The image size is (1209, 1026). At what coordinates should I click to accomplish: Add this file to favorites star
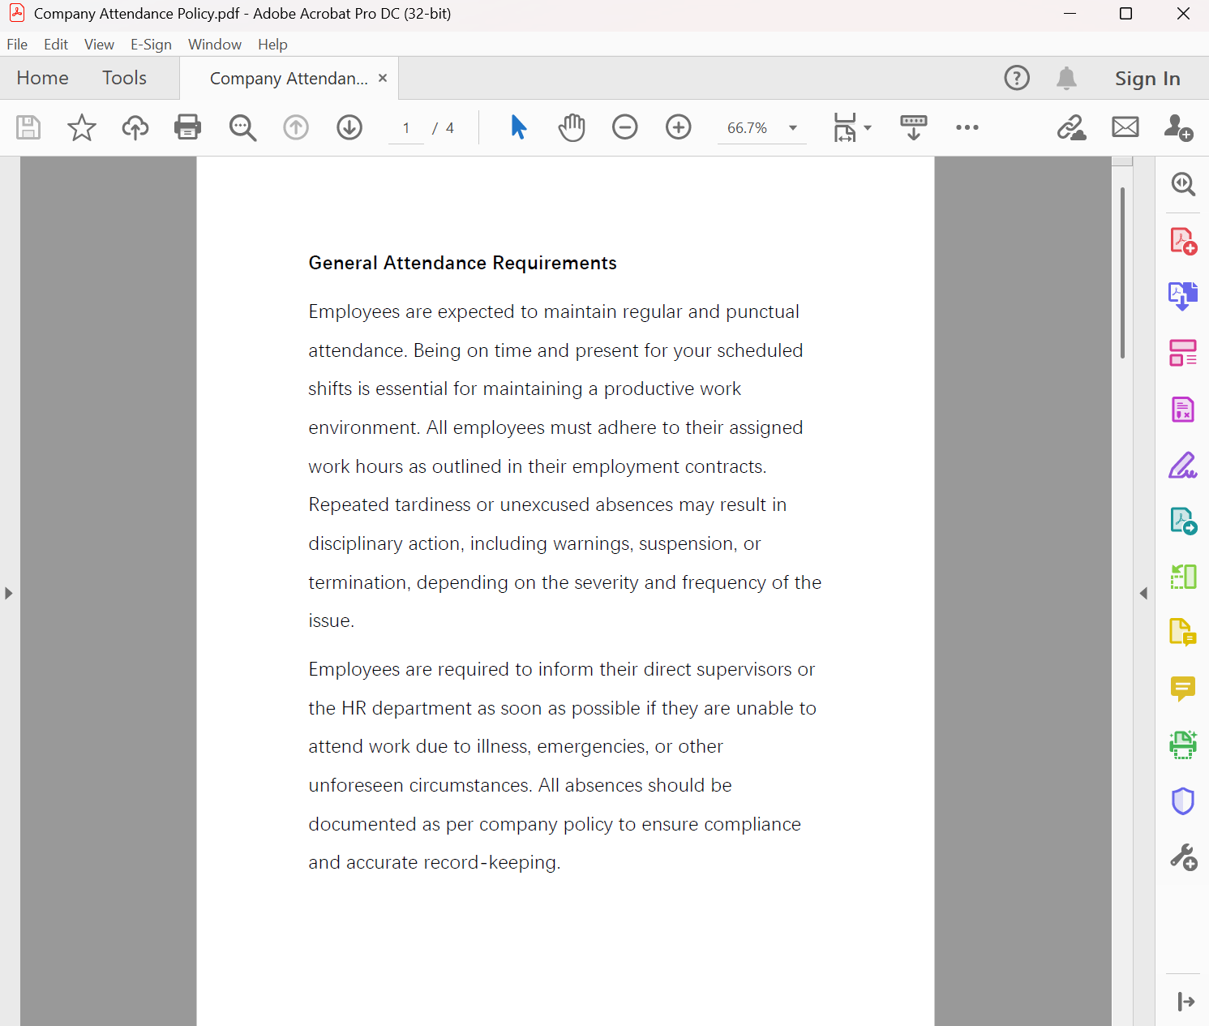tap(81, 127)
